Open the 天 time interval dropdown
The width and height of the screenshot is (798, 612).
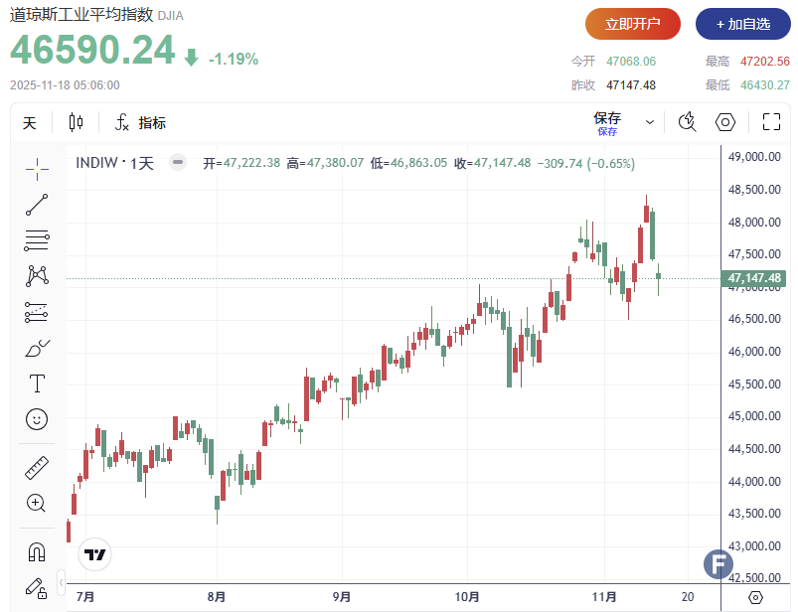[30, 123]
